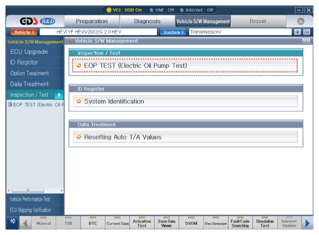The width and height of the screenshot is (319, 235).
Task: Click the screen capture camera icon
Action: point(297,32)
